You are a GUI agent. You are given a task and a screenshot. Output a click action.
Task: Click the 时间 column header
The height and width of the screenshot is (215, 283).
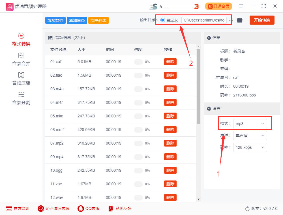pyautogui.click(x=110, y=50)
